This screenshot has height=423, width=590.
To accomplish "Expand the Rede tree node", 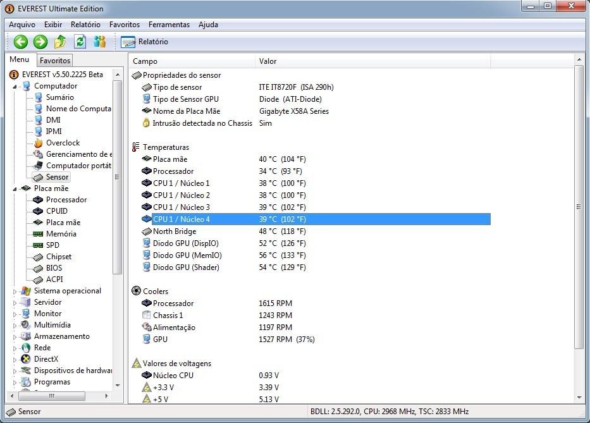I will pos(15,348).
